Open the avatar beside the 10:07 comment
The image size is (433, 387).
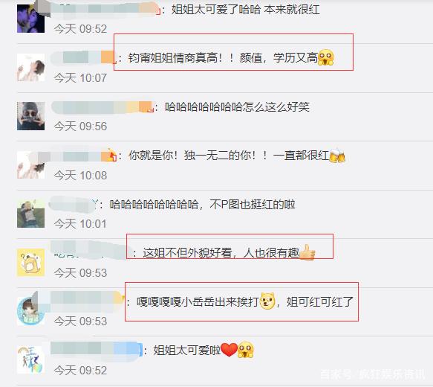30,68
